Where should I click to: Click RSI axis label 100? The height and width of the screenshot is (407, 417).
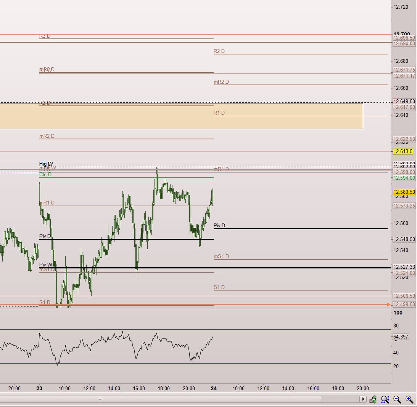pos(398,313)
